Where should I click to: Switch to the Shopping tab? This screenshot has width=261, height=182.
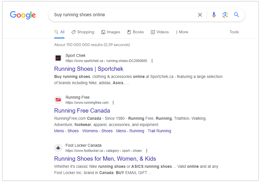pyautogui.click(x=83, y=32)
